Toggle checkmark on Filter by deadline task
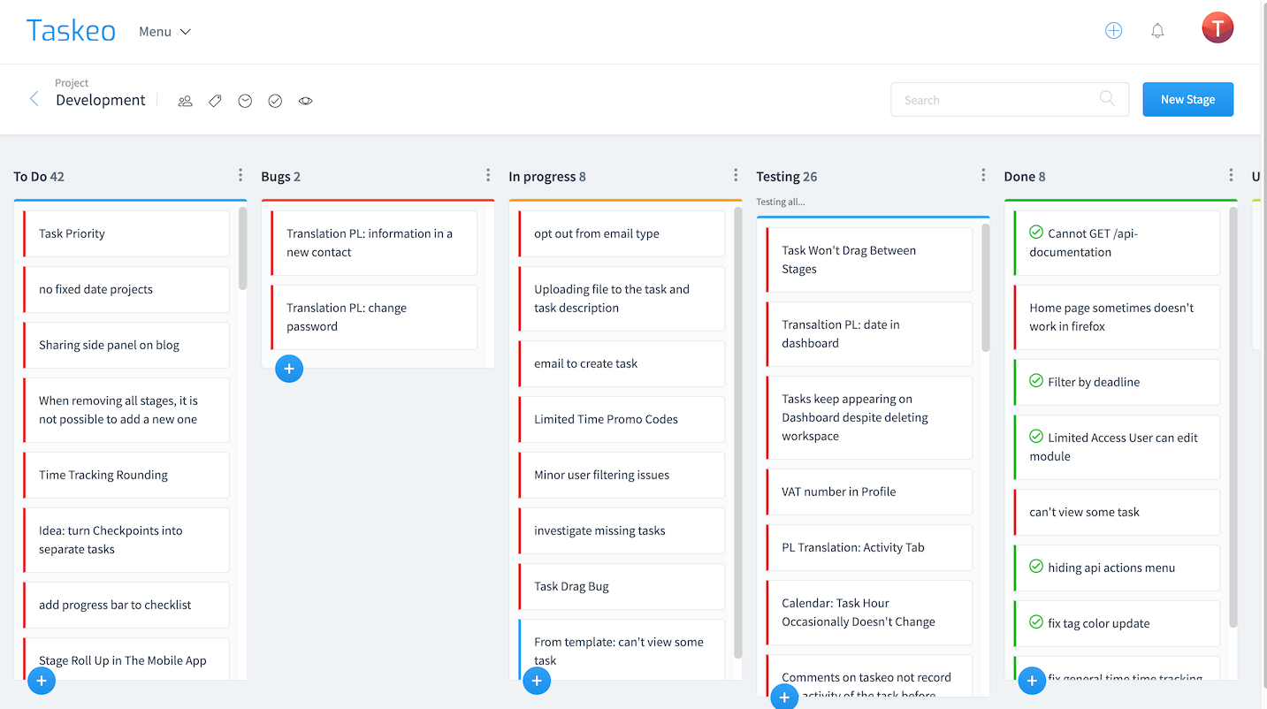1267x709 pixels. tap(1036, 381)
